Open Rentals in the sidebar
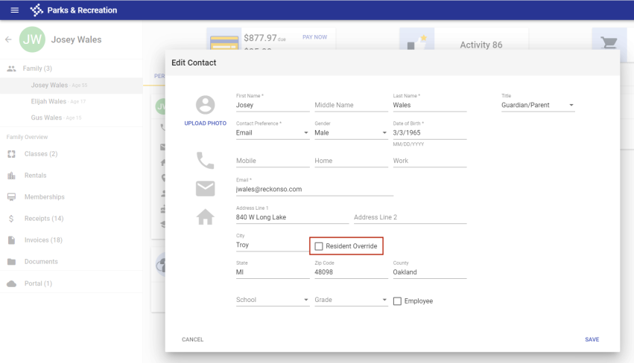Image resolution: width=634 pixels, height=363 pixels. [35, 176]
